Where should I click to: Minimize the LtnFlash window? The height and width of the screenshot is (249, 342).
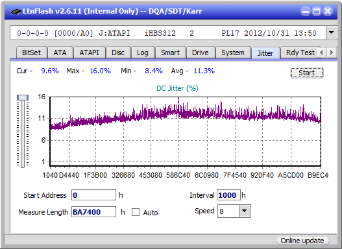click(306, 11)
